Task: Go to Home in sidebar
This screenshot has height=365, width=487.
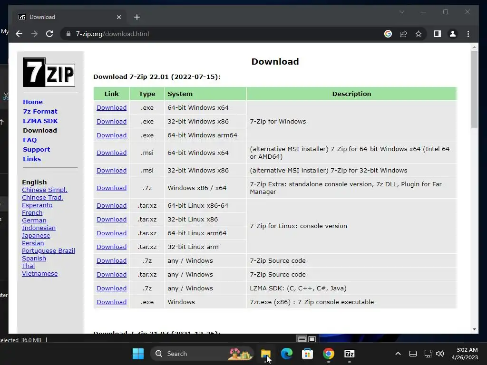Action: (x=33, y=102)
